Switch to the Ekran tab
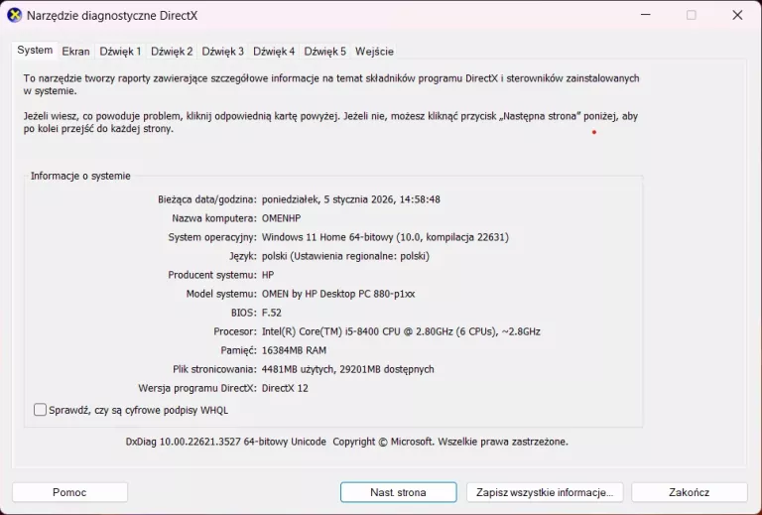Image resolution: width=762 pixels, height=515 pixels. coord(75,52)
